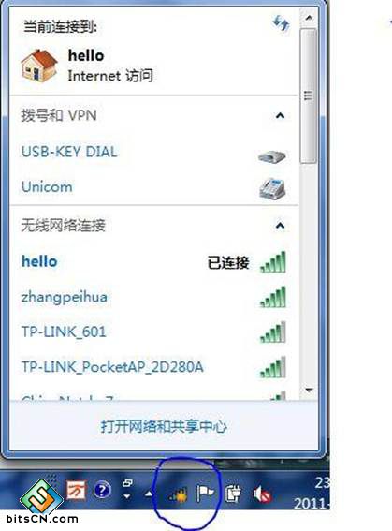Choose TP-LINK_PocketAP_2D280A network
The image size is (392, 531).
click(154, 367)
